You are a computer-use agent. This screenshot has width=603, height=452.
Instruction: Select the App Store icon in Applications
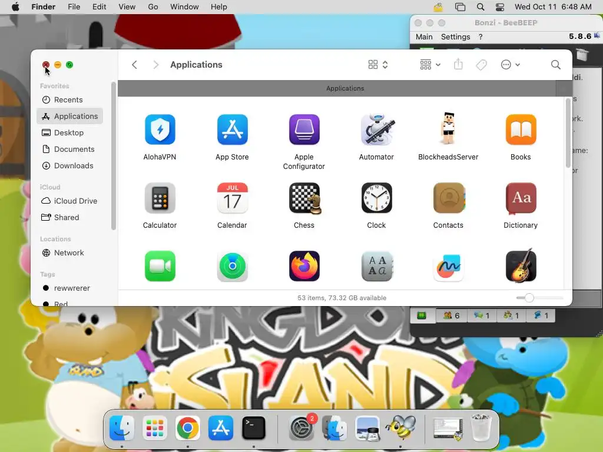point(232,129)
